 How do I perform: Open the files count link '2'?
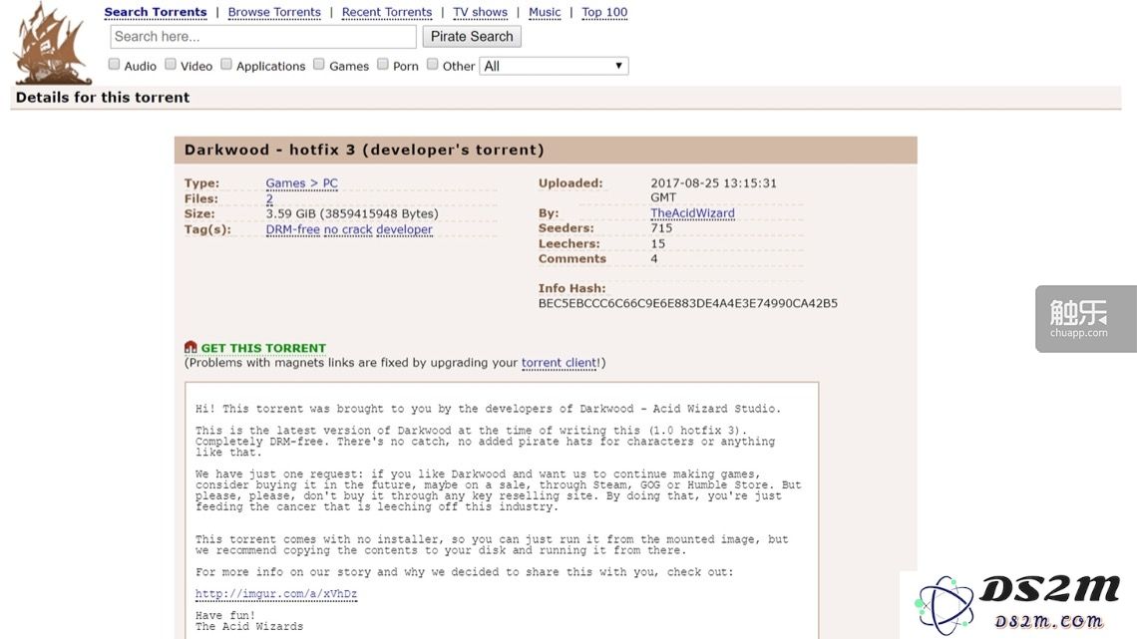(x=269, y=198)
